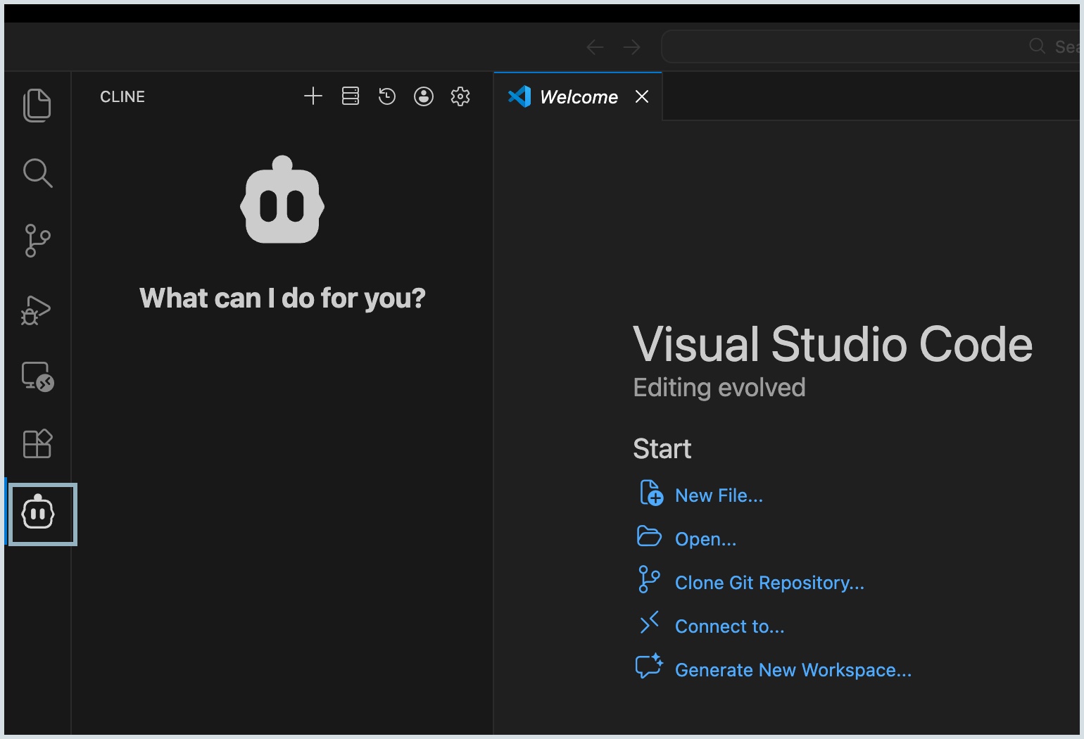Open the Remote Explorer view

point(37,377)
